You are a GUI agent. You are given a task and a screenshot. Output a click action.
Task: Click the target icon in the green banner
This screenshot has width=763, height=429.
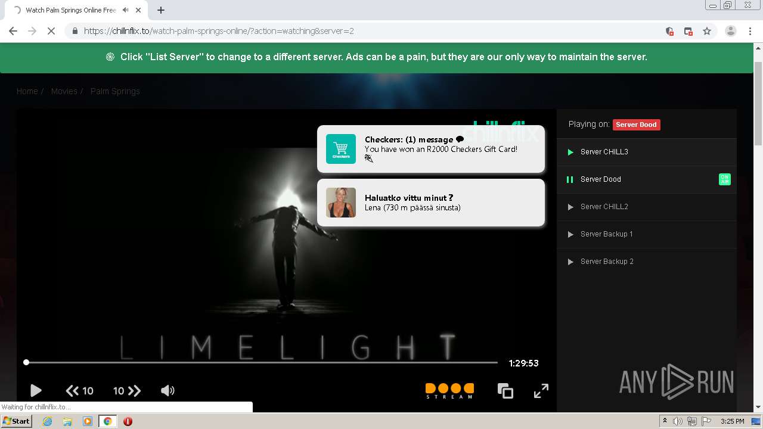(x=110, y=57)
